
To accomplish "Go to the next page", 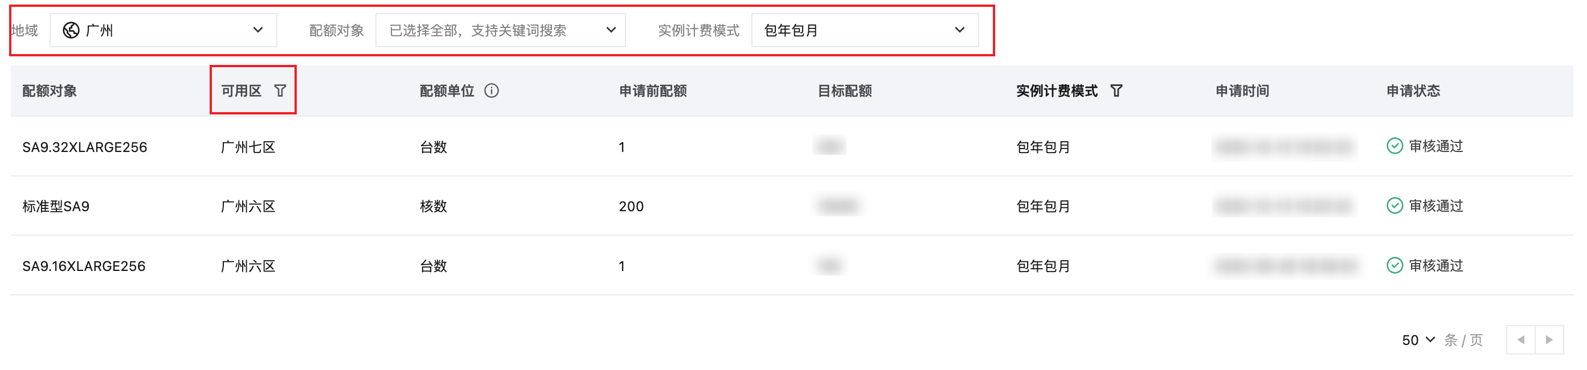I will click(x=1549, y=340).
